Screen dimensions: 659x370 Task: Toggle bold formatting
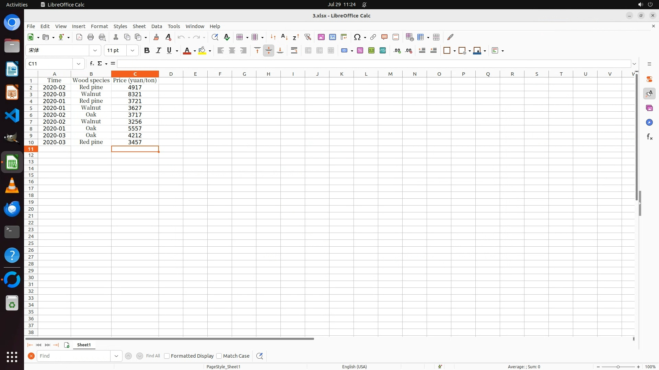[147, 50]
